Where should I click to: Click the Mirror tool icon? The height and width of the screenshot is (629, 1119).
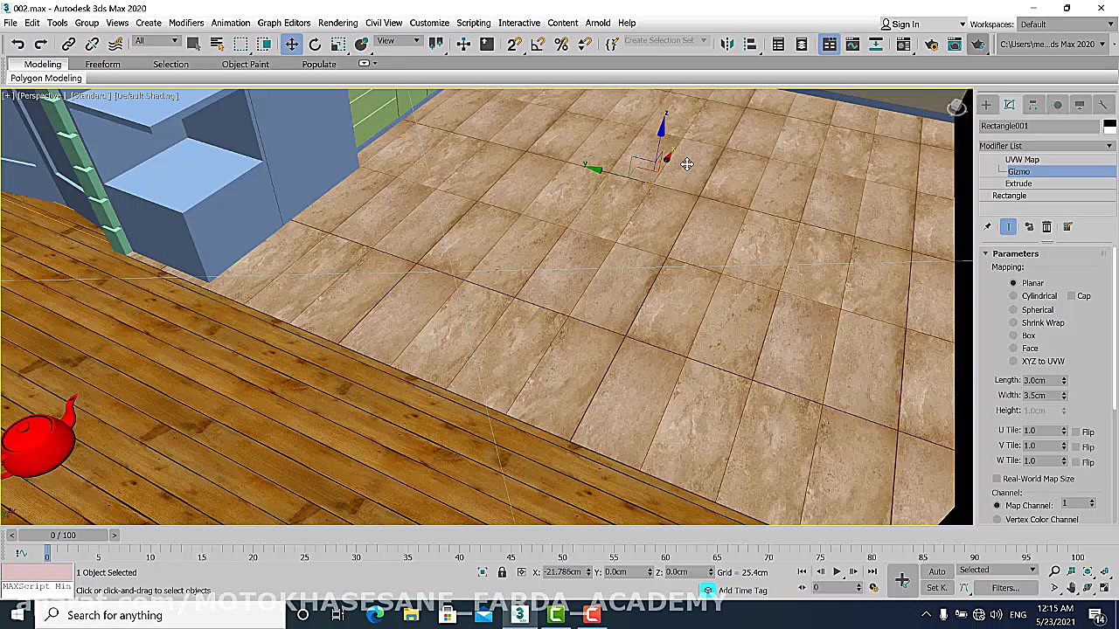[x=726, y=45]
